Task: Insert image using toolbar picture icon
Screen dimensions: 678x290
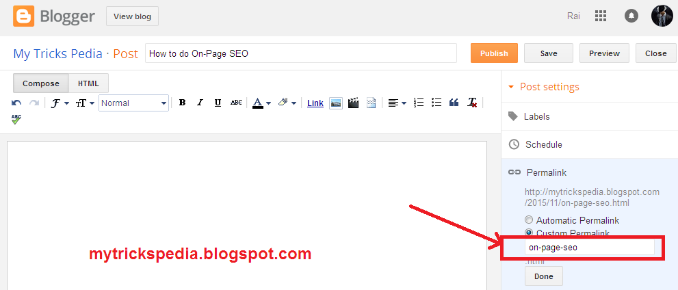Action: point(336,103)
